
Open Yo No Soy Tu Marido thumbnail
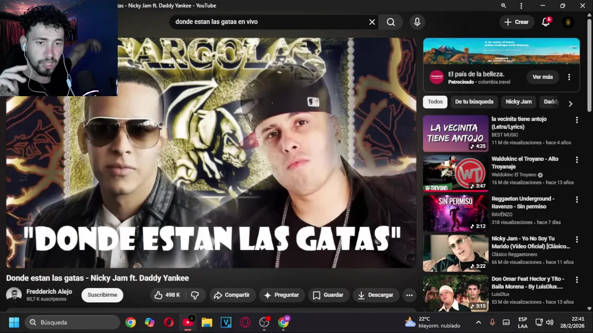[x=455, y=253]
